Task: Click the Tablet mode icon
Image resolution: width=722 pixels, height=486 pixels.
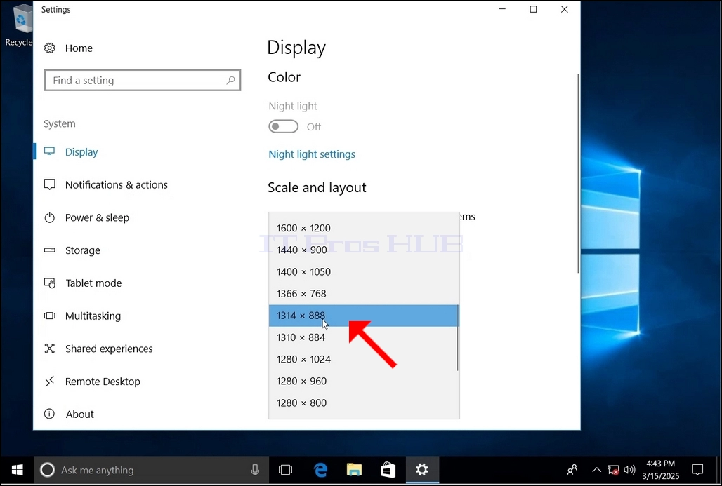Action: [x=49, y=283]
